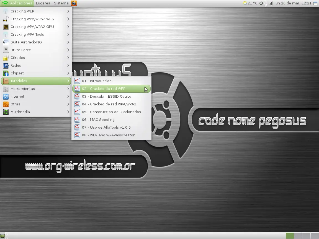Expand the Cracking WPA/WPA2 GPU submenu arrow
Viewport: 319px width, 239px height.
68,27
